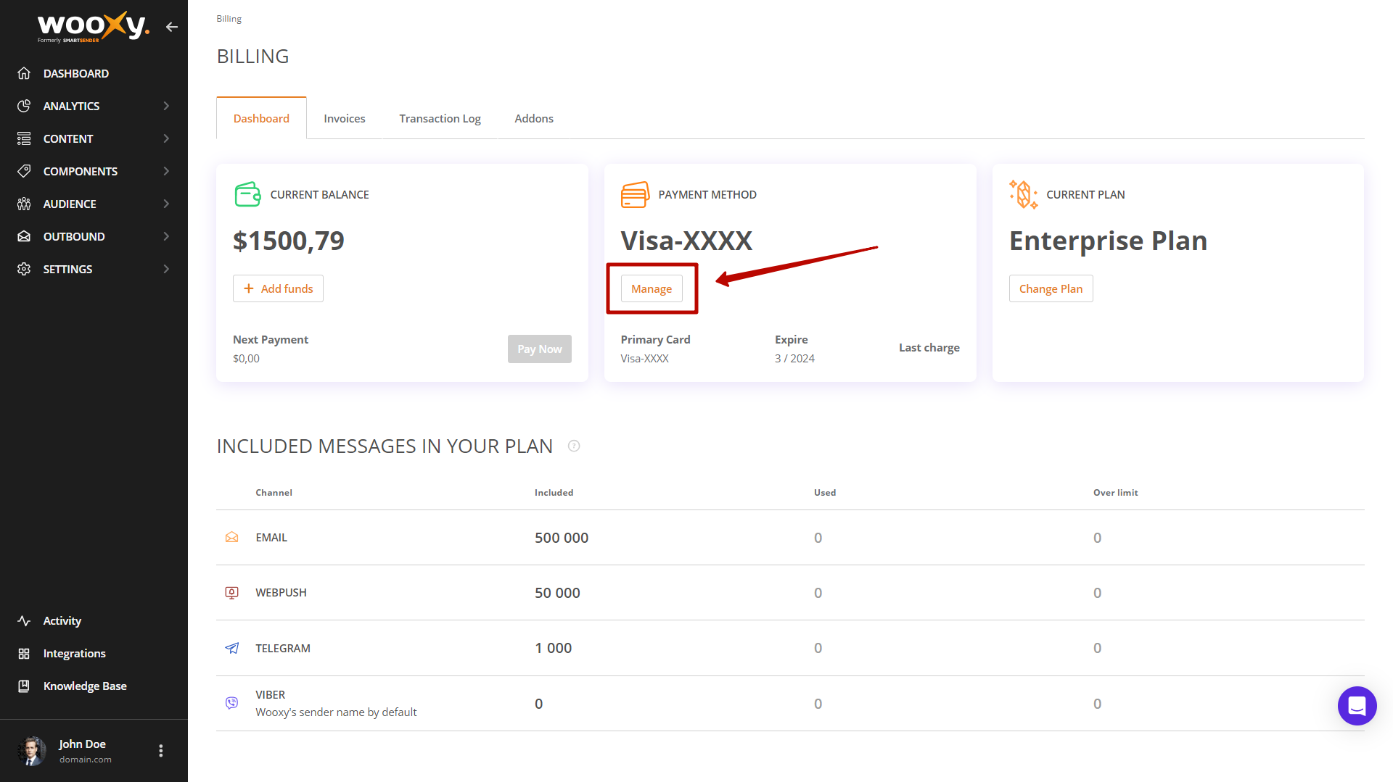The height and width of the screenshot is (782, 1393).
Task: Click the Integrations grid icon
Action: click(24, 653)
